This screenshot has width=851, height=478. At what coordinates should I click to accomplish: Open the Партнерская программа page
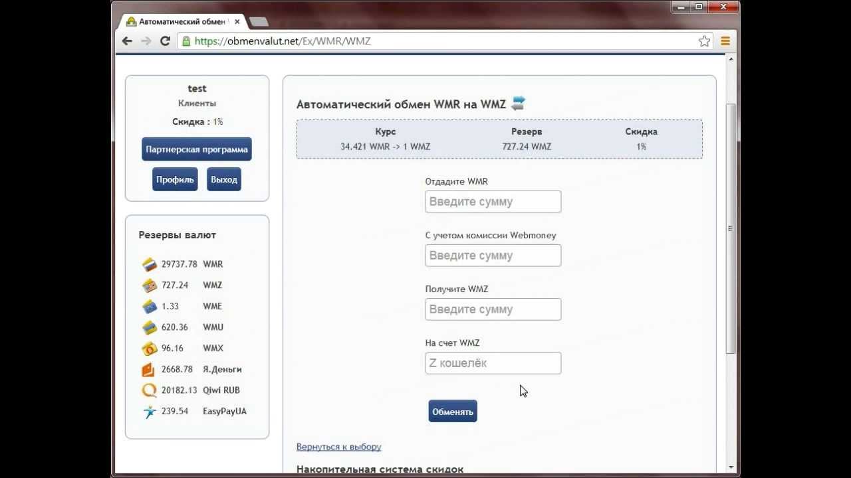pos(197,149)
